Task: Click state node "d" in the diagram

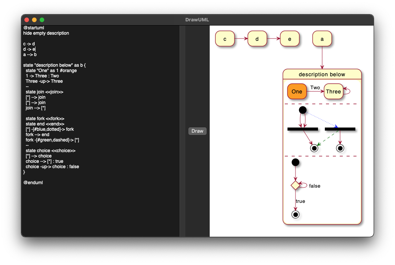Action: pos(257,39)
